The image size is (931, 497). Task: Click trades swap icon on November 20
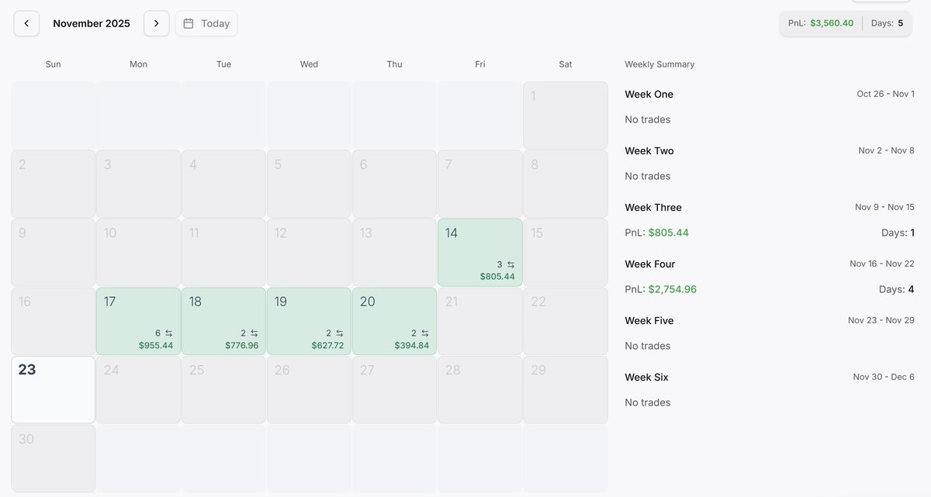(x=425, y=333)
